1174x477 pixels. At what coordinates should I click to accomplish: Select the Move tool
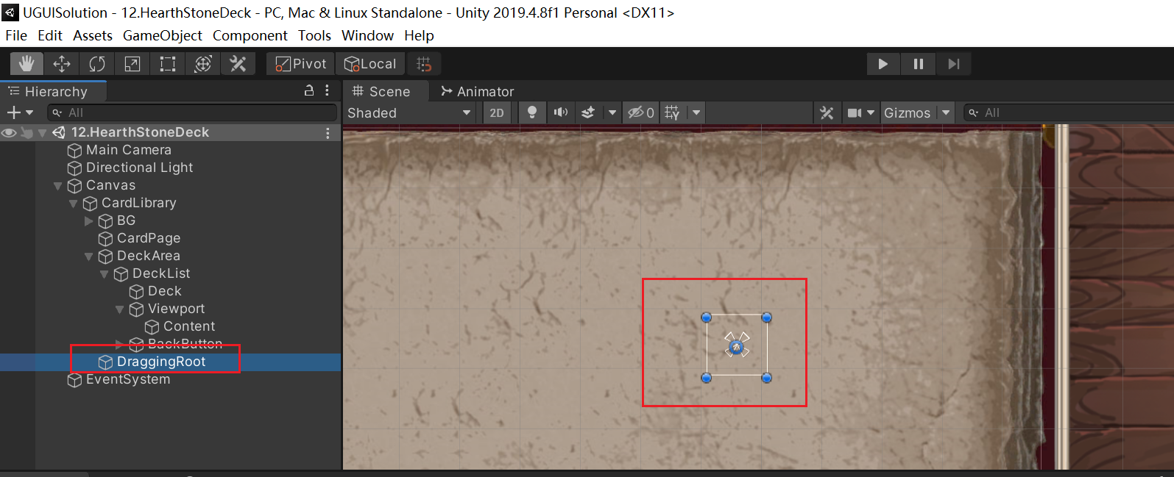coord(62,64)
